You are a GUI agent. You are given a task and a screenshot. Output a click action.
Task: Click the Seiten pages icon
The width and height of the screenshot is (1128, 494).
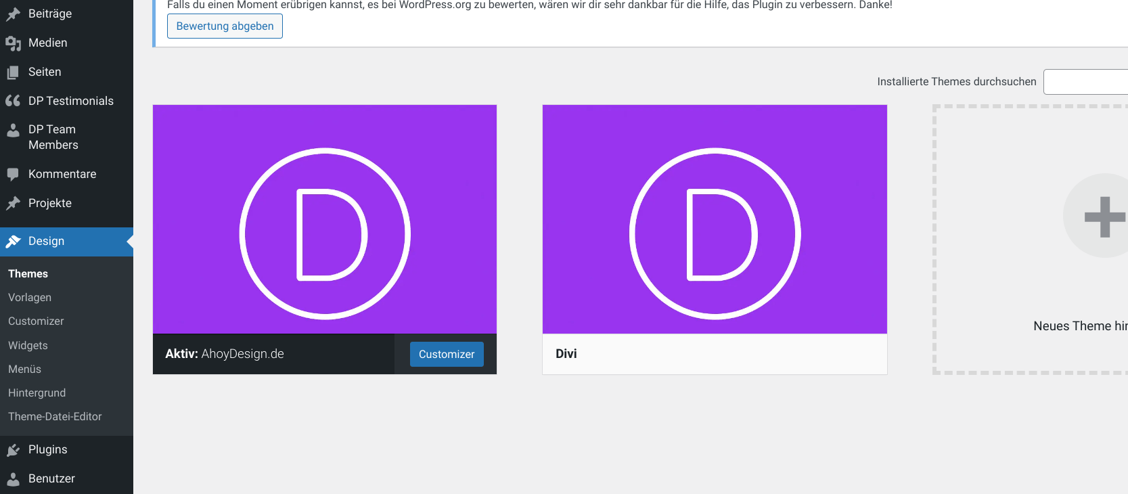coord(13,72)
